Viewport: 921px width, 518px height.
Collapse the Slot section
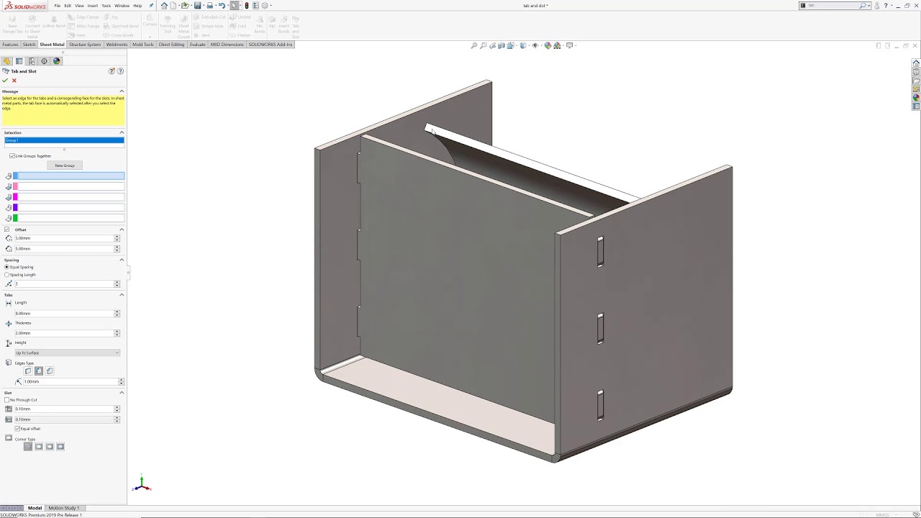click(x=122, y=393)
